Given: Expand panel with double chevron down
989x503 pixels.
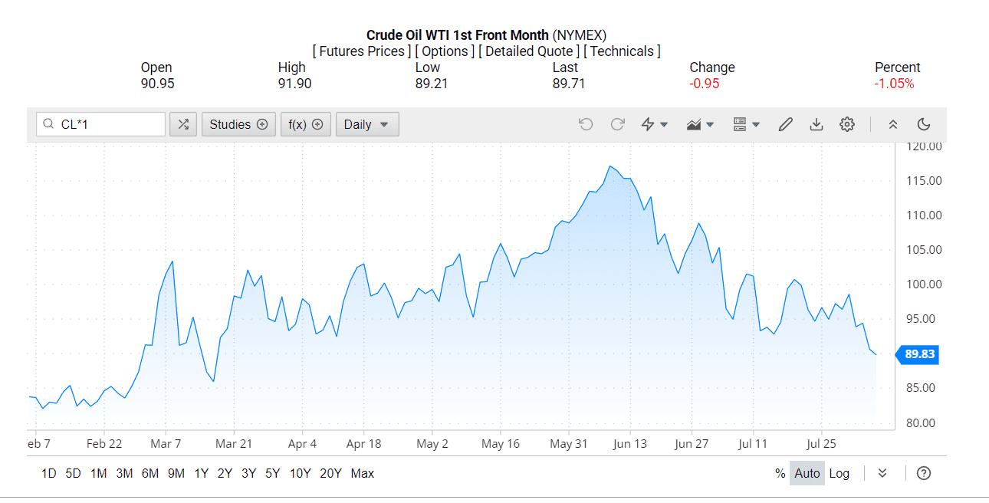Looking at the screenshot, I should (x=882, y=473).
